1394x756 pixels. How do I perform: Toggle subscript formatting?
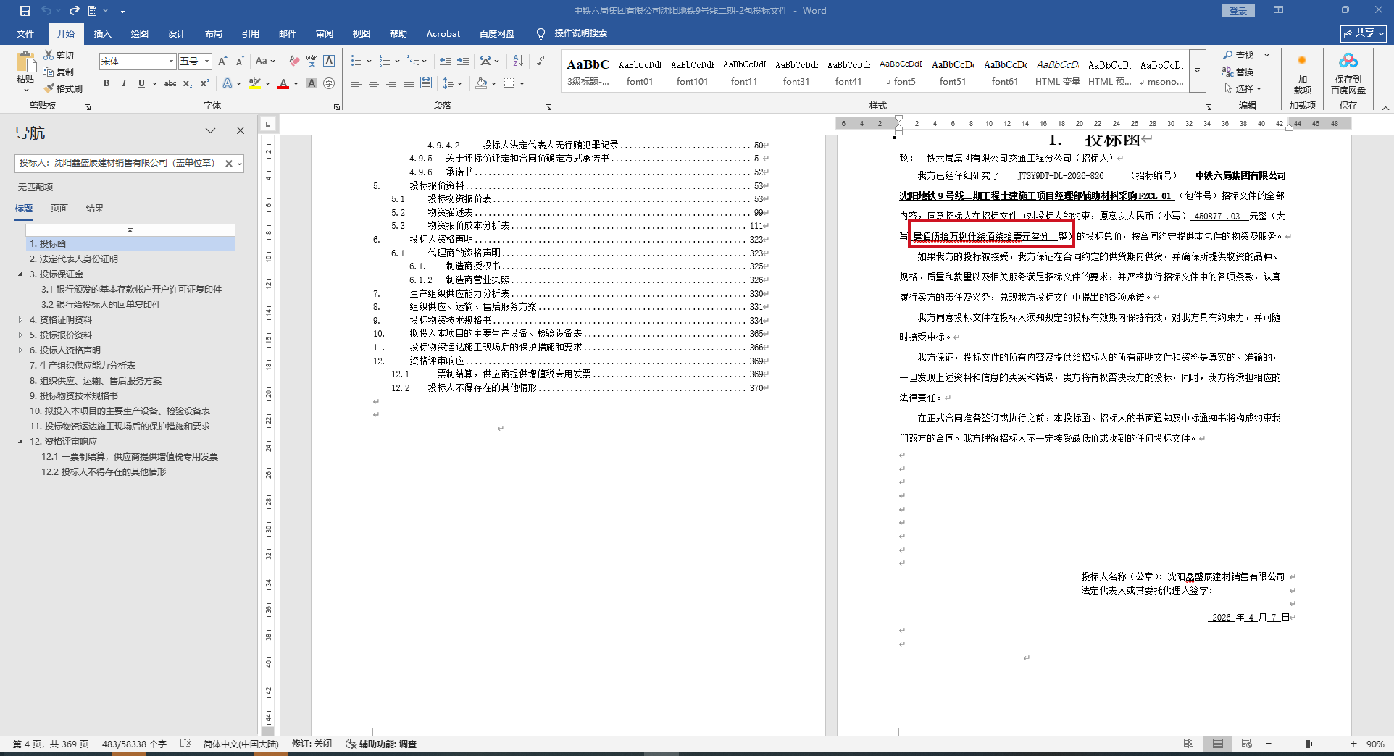coord(188,83)
